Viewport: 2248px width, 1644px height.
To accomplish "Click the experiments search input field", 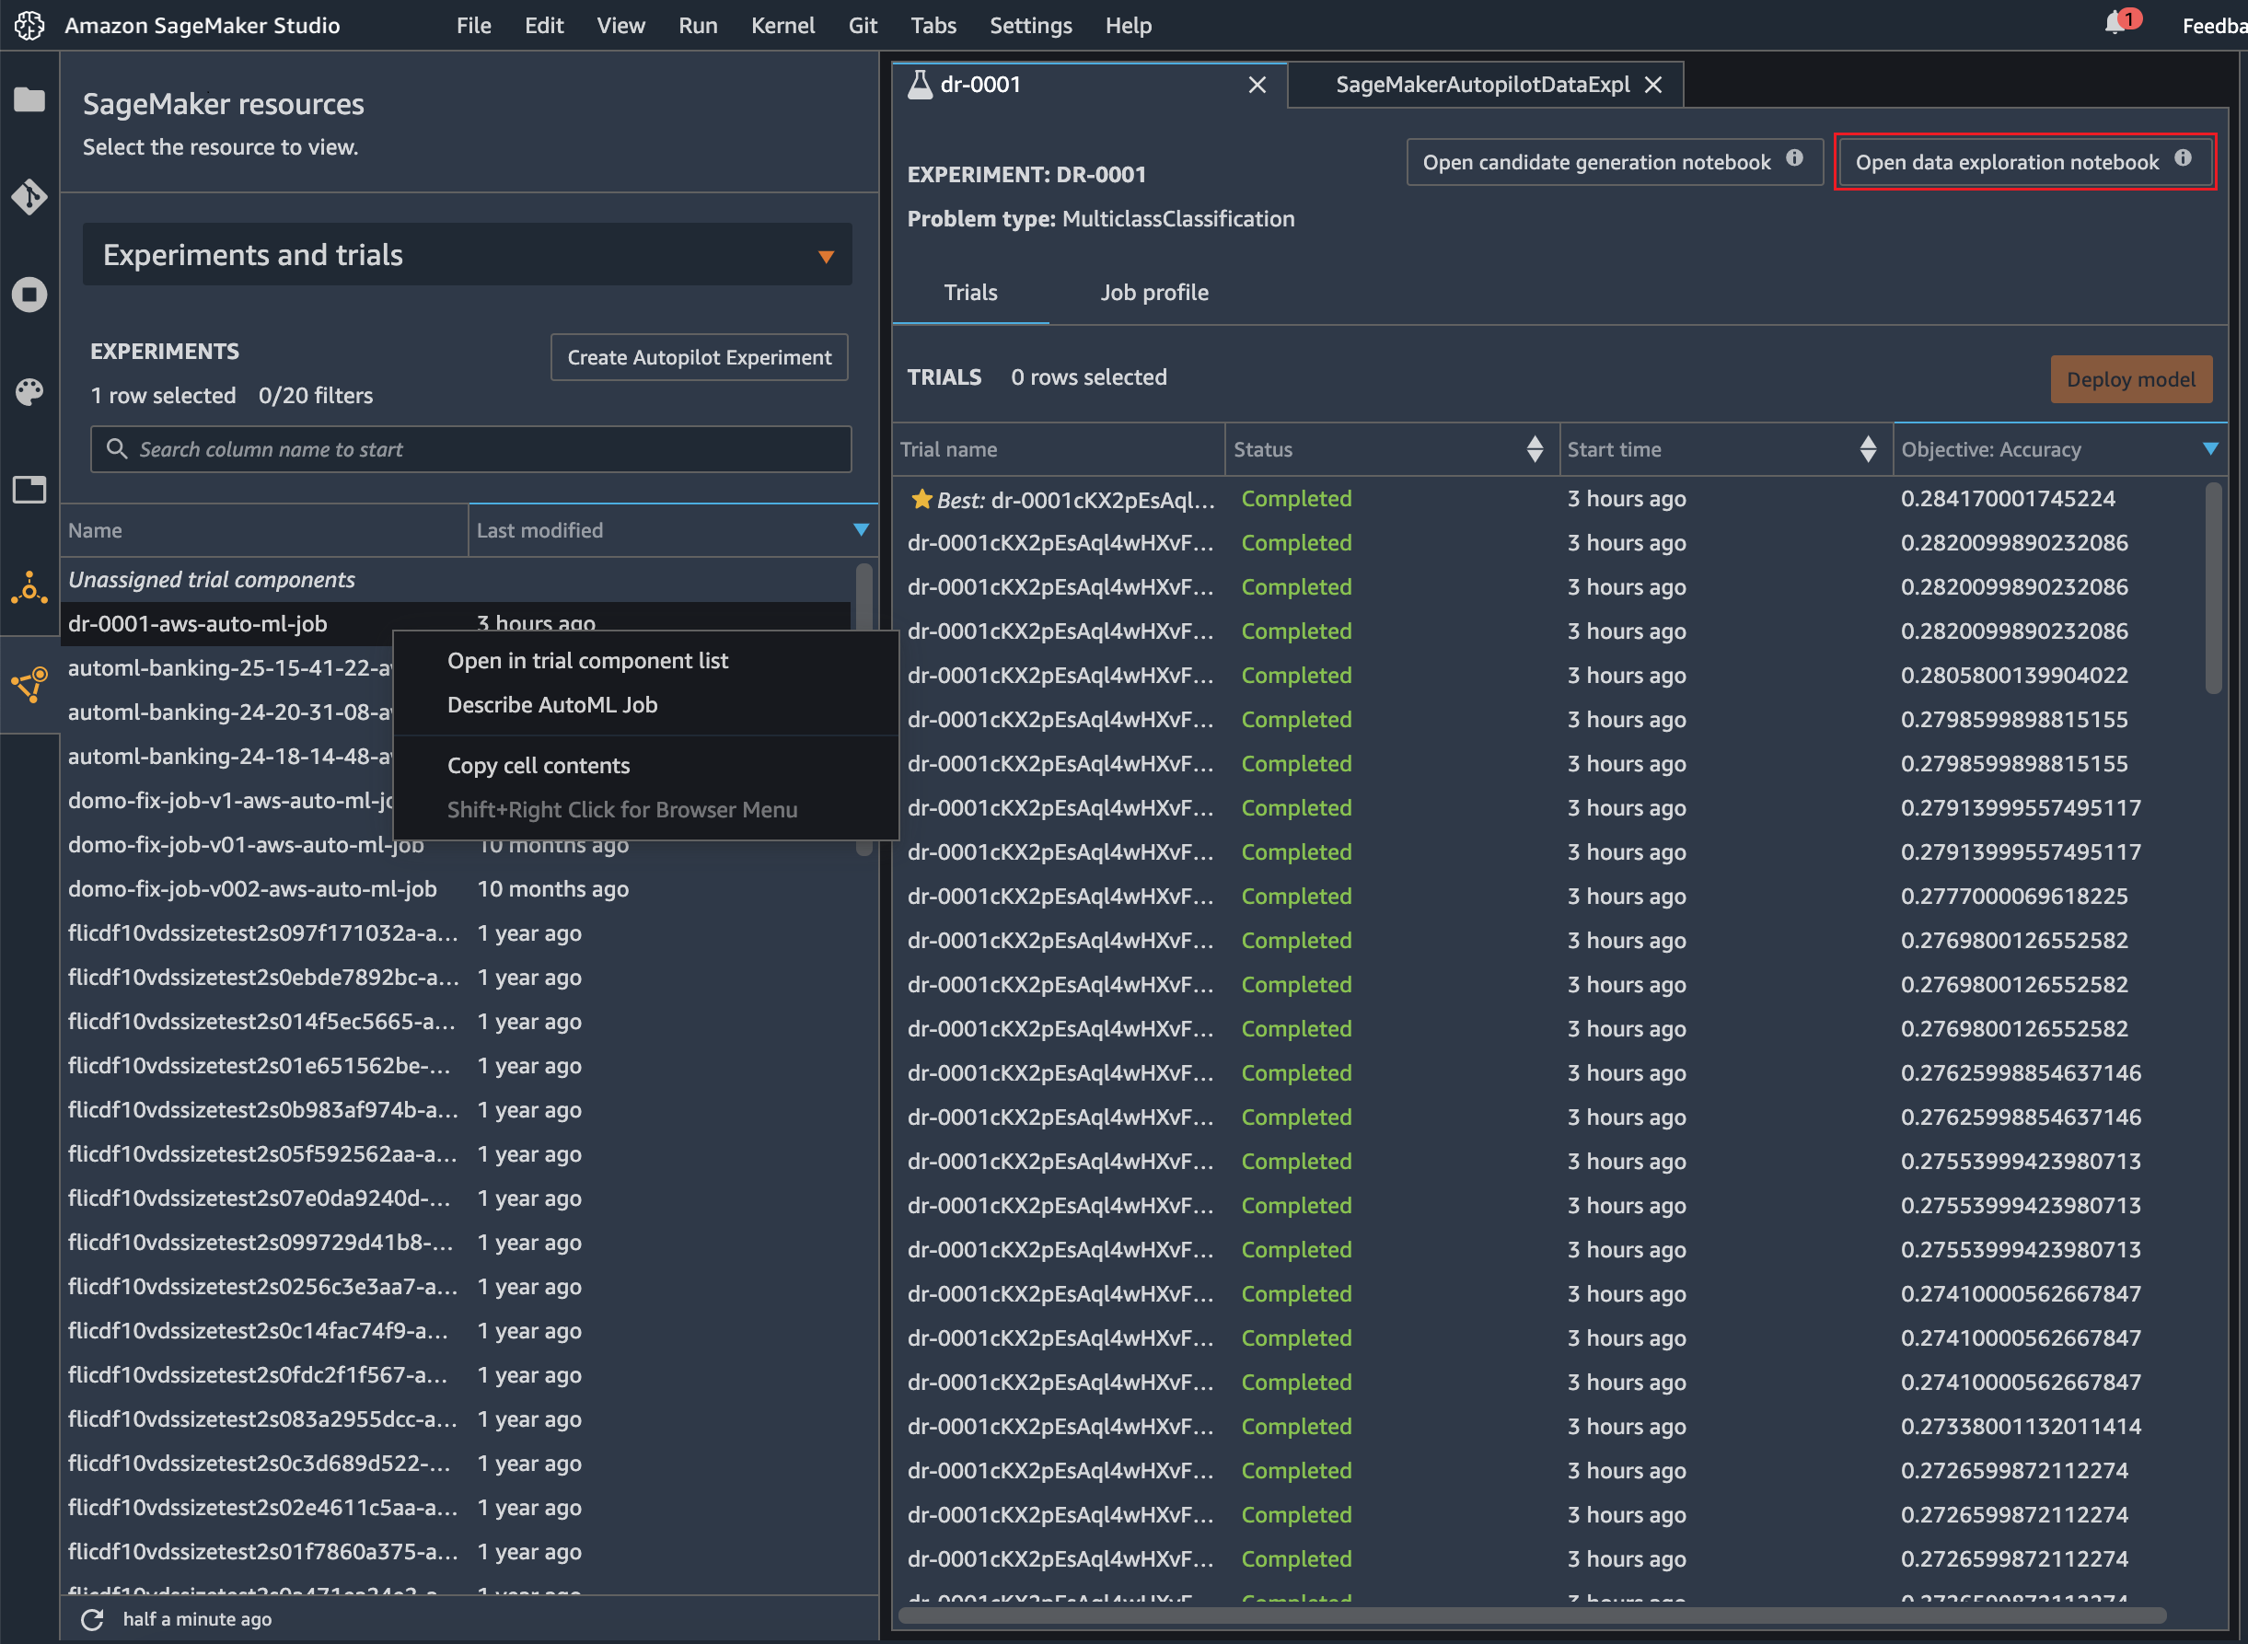I will click(469, 450).
